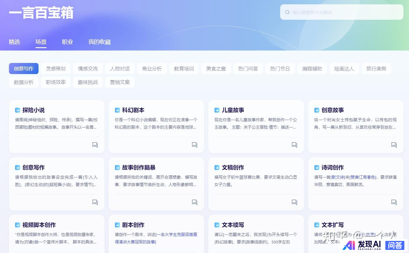Click image icon beside 故事创作脑暴 title
409x253 pixels.
[x=117, y=168]
